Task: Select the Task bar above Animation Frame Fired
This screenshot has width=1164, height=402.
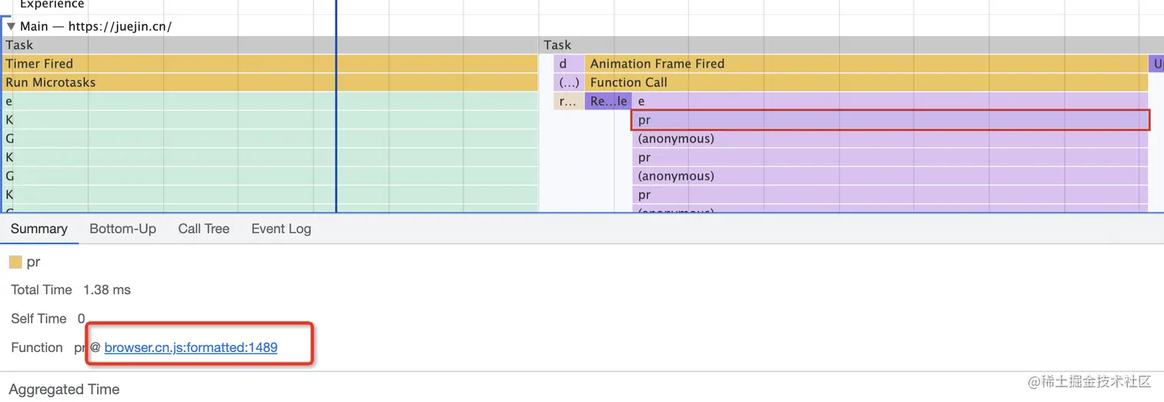Action: pyautogui.click(x=847, y=45)
